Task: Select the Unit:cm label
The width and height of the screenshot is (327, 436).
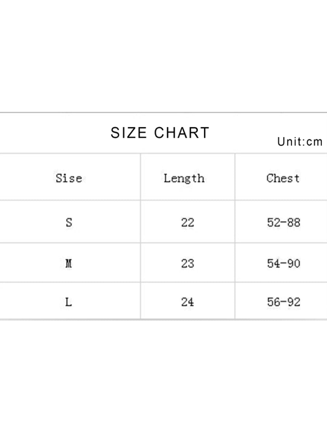Action: pos(300,142)
